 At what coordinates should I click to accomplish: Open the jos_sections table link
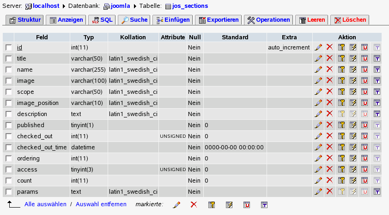point(190,6)
